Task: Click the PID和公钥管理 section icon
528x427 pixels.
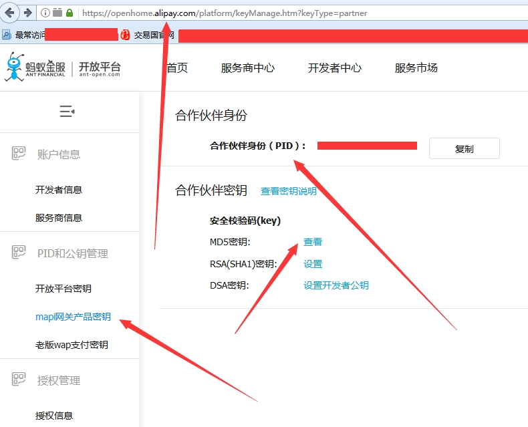Action: tap(19, 252)
